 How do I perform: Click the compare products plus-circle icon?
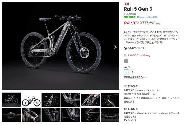[x=125, y=48]
